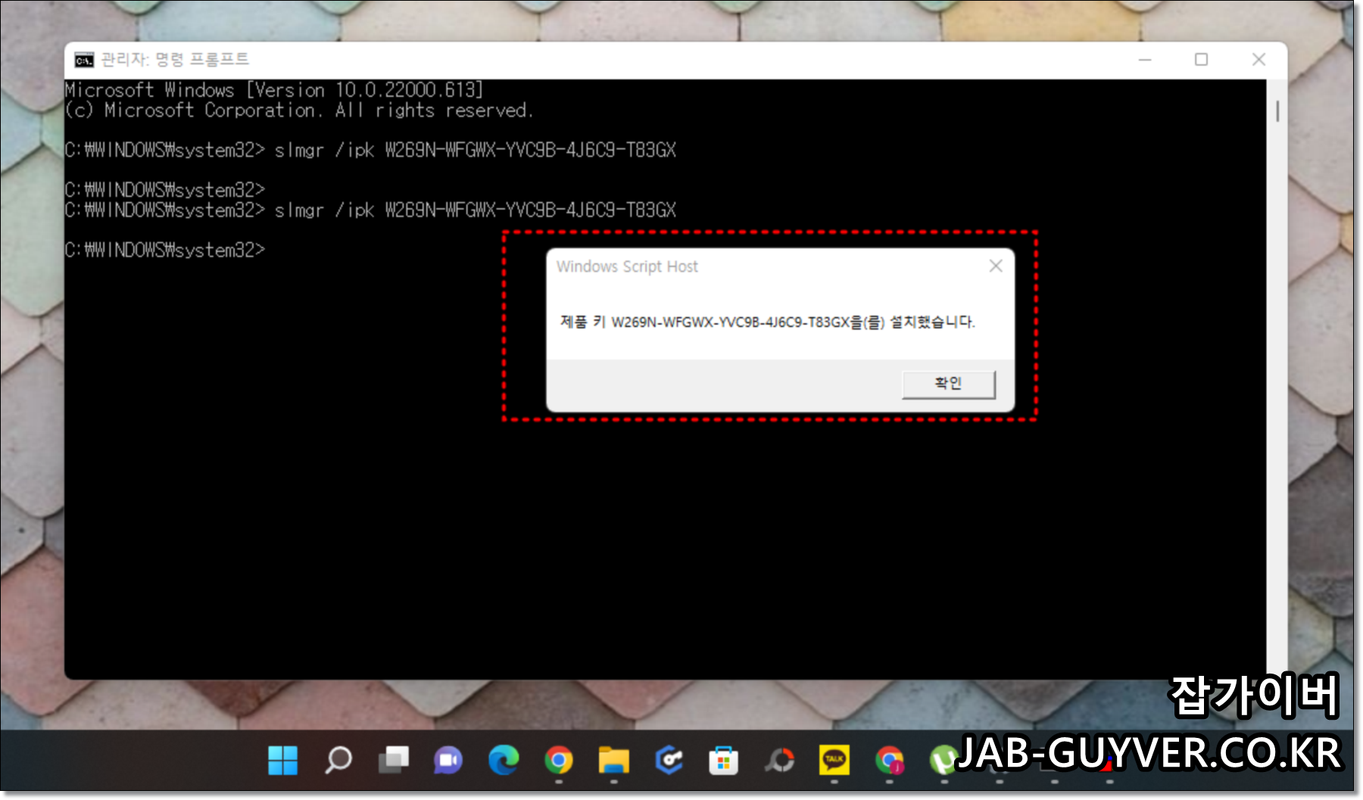Click the Microsoft Windows version line
1363x800 pixels.
[x=274, y=90]
